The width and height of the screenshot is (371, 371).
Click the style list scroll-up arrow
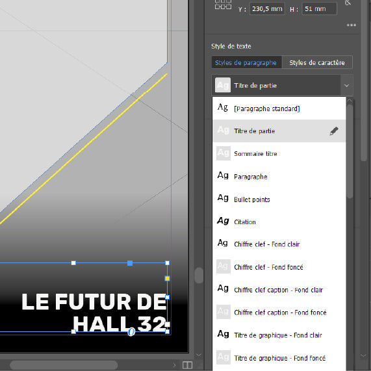(x=350, y=101)
